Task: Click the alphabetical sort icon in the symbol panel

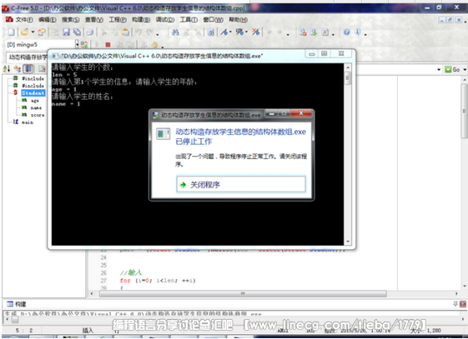Action: tap(7, 69)
